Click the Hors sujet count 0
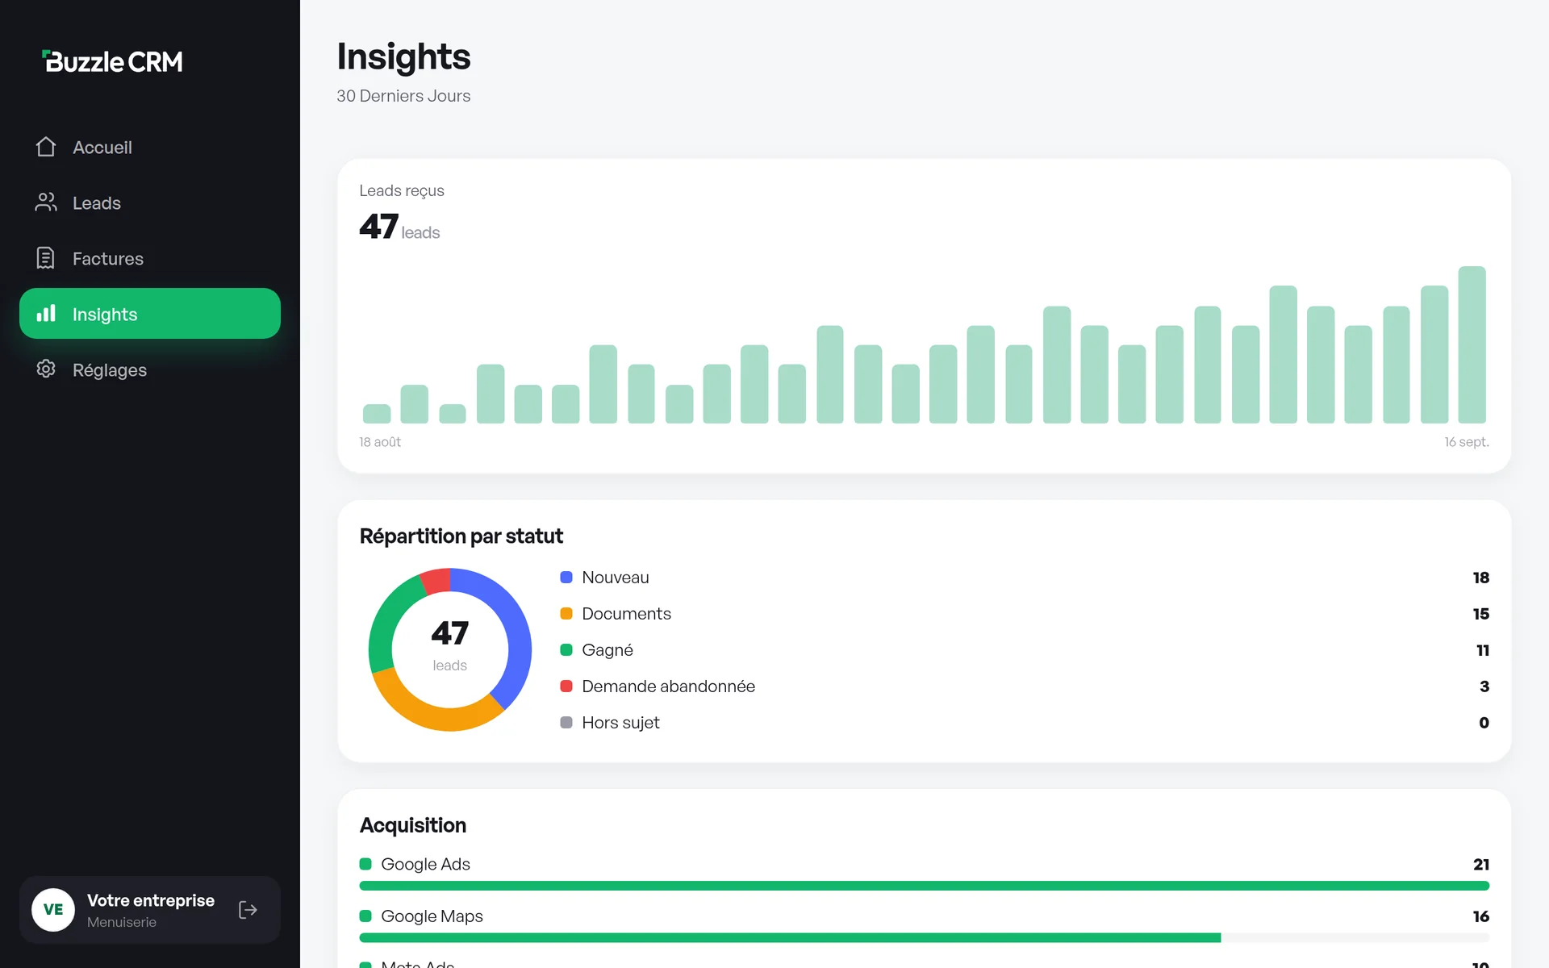This screenshot has height=968, width=1549. click(x=1484, y=723)
